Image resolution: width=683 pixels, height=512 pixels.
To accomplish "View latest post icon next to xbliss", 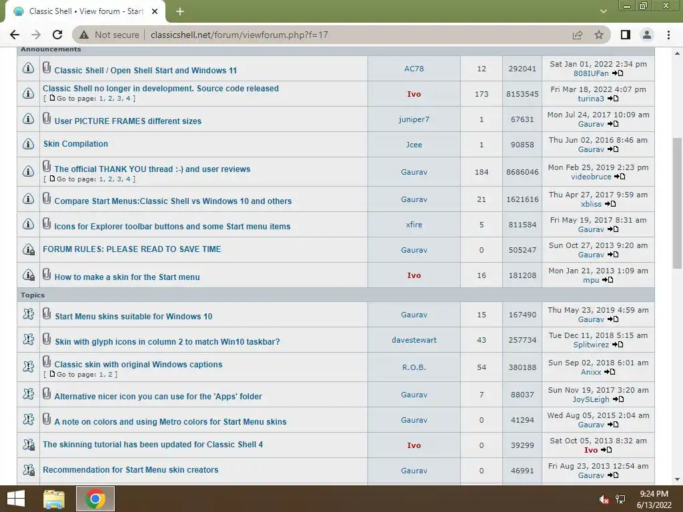I will tap(610, 204).
